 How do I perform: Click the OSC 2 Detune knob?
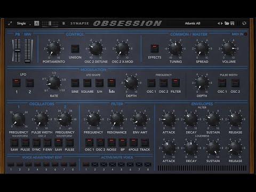click(x=96, y=49)
